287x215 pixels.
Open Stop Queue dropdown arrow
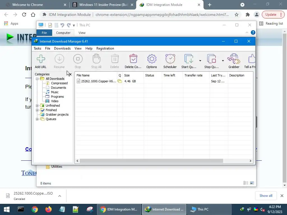tap(223, 61)
